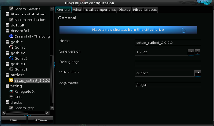This screenshot has width=214, height=126.
Task: Select the default virtual drive
Action: [x=17, y=25]
